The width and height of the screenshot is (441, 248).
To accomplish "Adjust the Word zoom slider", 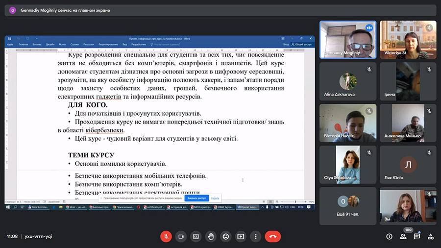I will [x=295, y=201].
